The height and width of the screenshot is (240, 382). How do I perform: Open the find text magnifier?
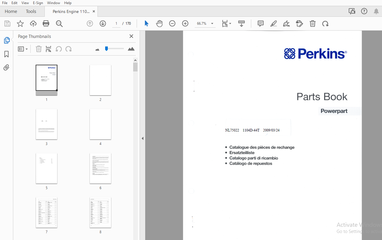click(x=59, y=24)
